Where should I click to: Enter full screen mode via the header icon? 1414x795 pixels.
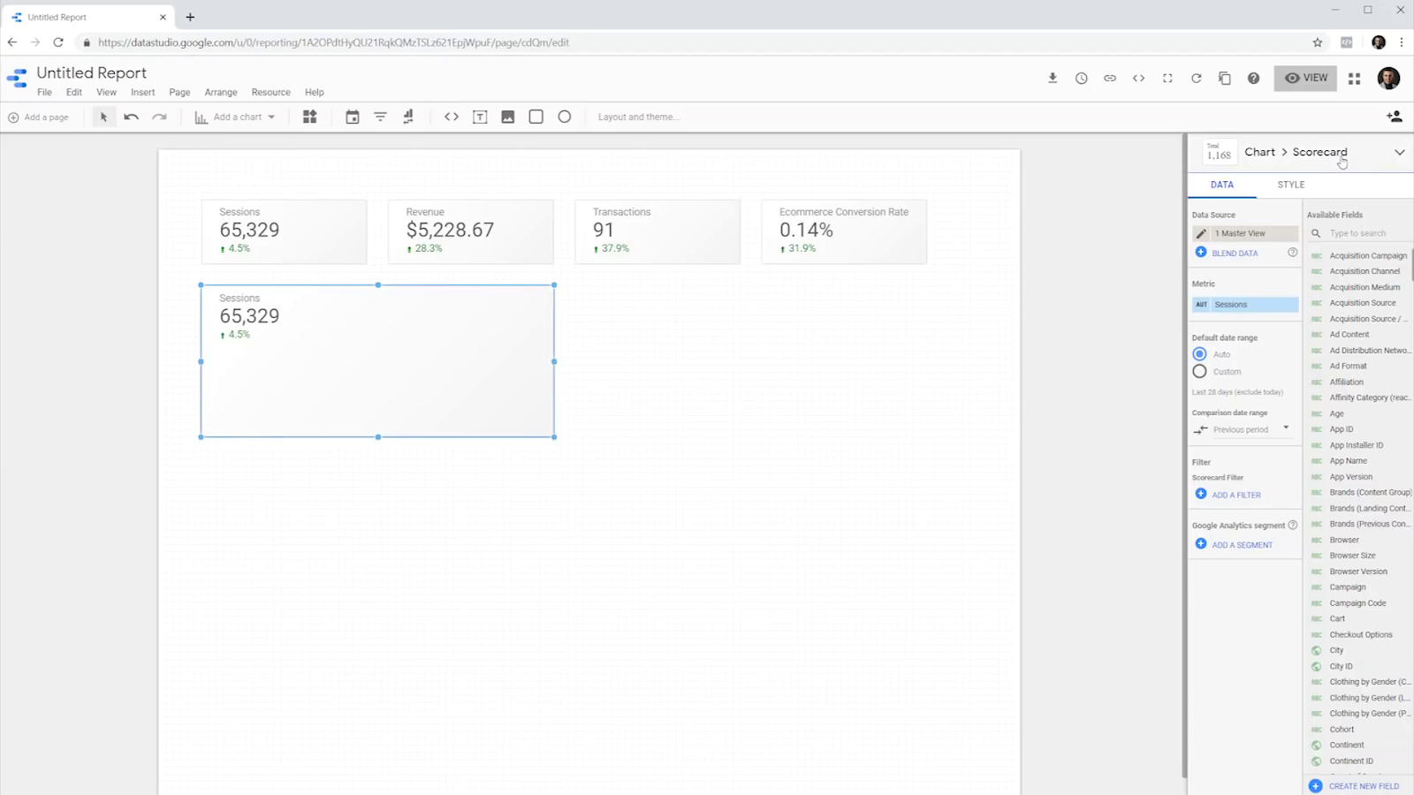1167,78
